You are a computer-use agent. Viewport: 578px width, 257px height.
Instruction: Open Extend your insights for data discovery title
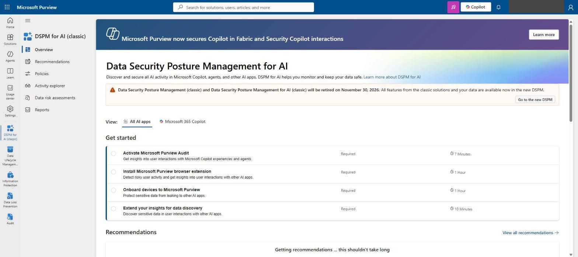pyautogui.click(x=163, y=208)
